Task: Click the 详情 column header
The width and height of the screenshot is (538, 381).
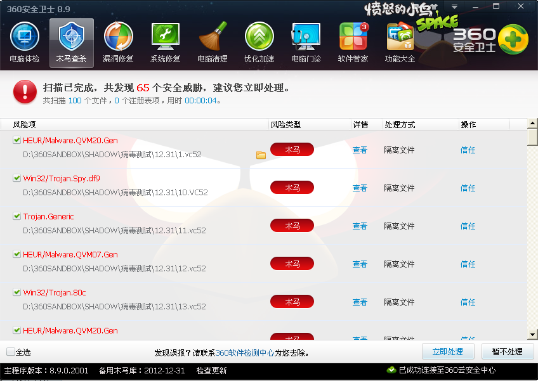Action: click(367, 124)
